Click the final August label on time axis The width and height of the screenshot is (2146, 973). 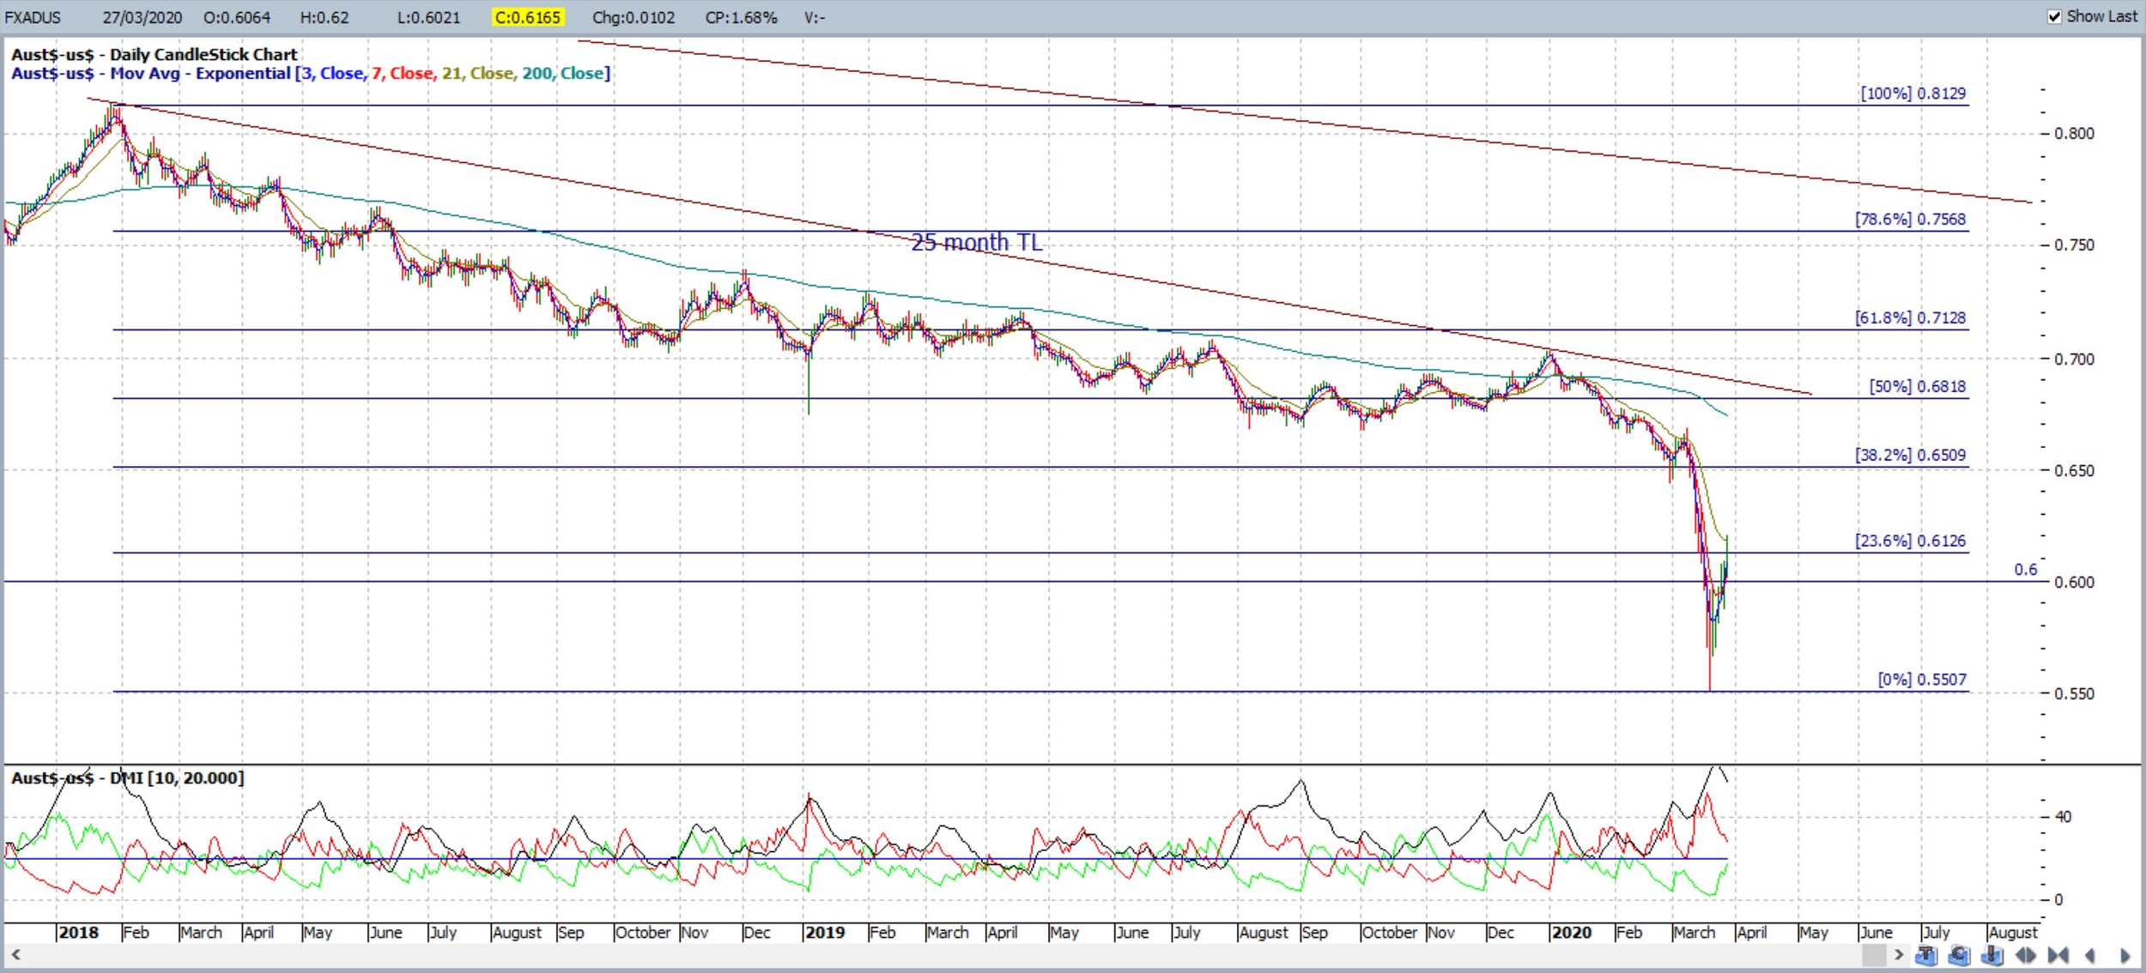(2012, 933)
